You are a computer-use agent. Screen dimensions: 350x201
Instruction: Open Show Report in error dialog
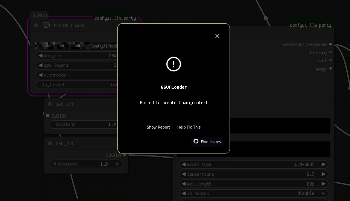pyautogui.click(x=158, y=127)
